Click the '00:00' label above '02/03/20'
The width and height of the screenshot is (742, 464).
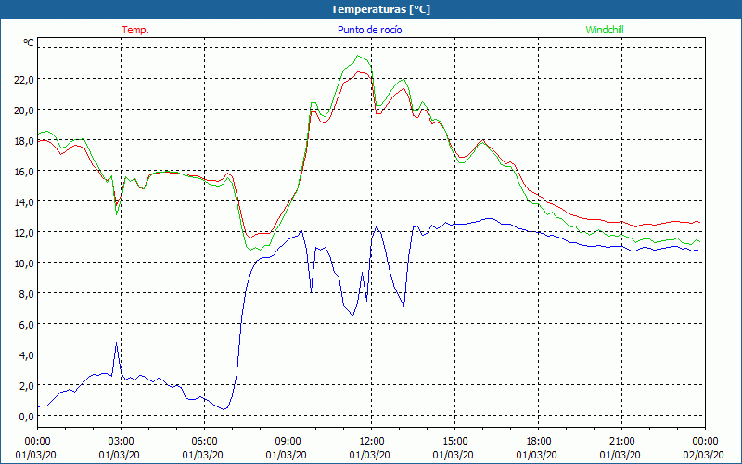[x=705, y=442]
